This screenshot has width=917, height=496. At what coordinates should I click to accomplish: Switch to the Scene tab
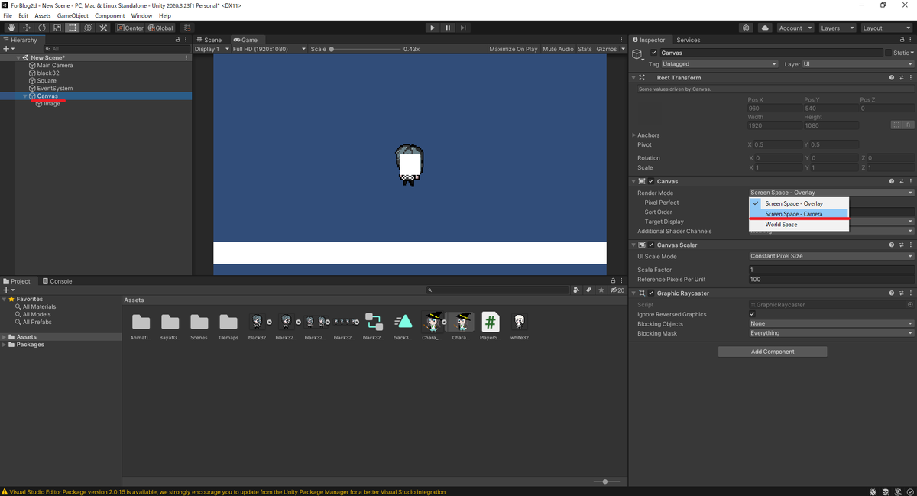point(209,40)
